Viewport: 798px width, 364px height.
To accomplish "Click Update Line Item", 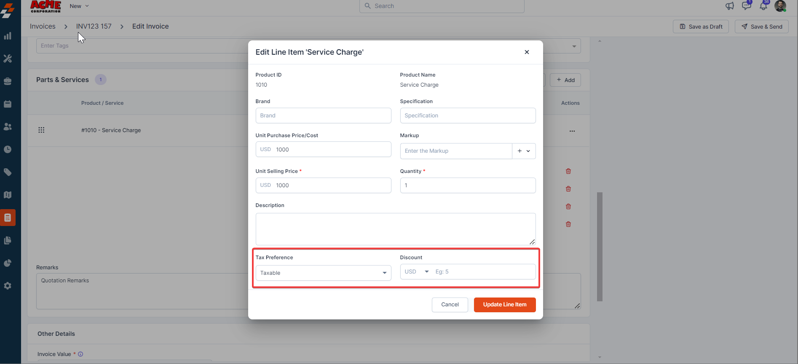I will click(505, 305).
